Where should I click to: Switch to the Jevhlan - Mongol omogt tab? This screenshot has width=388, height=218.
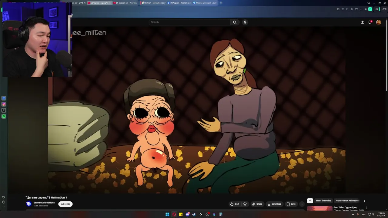tap(153, 3)
